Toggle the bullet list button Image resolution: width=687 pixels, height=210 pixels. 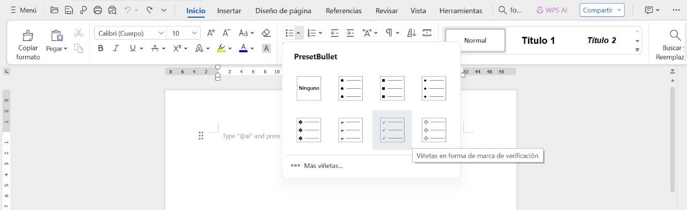coord(289,33)
